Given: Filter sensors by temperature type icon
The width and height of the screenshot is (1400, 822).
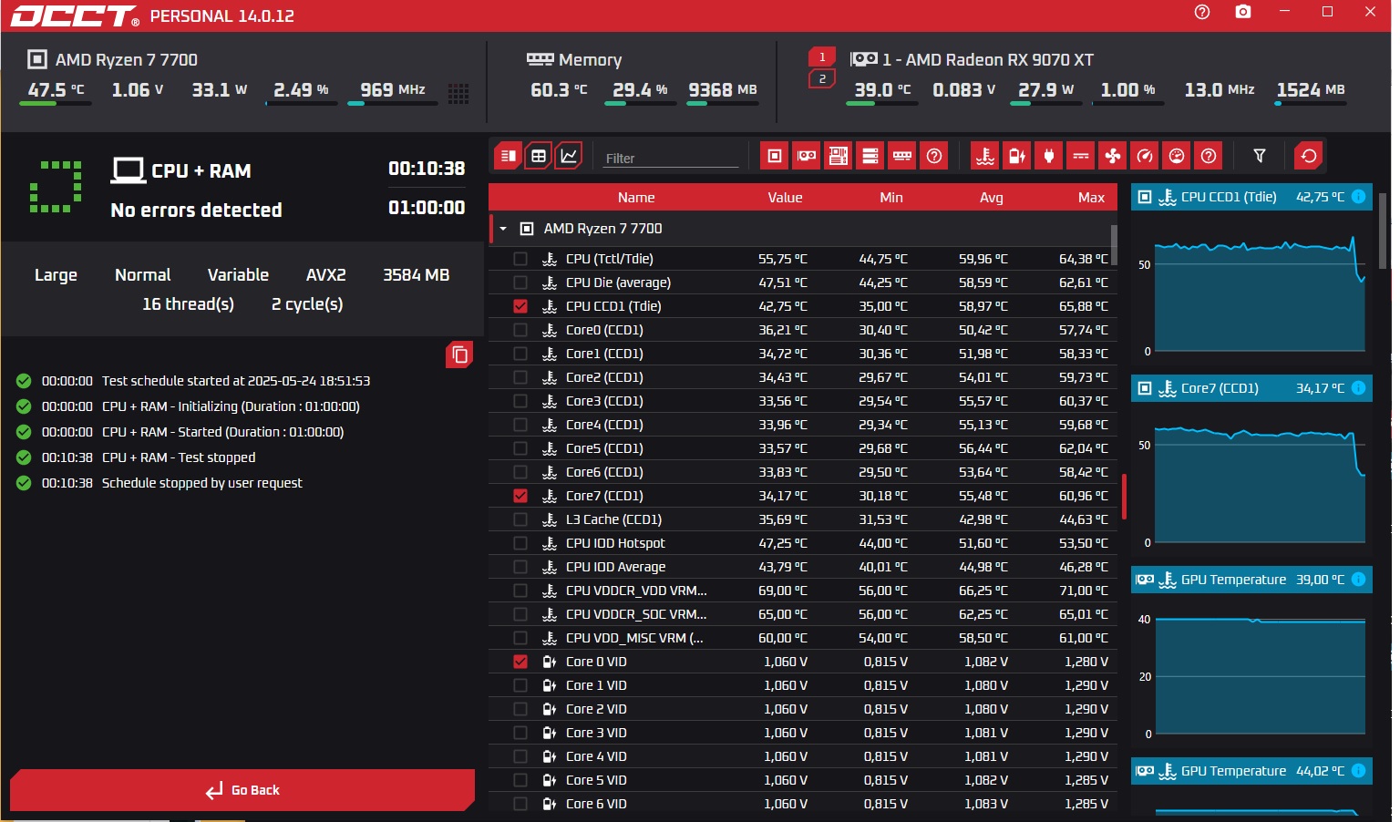Looking at the screenshot, I should (x=985, y=156).
